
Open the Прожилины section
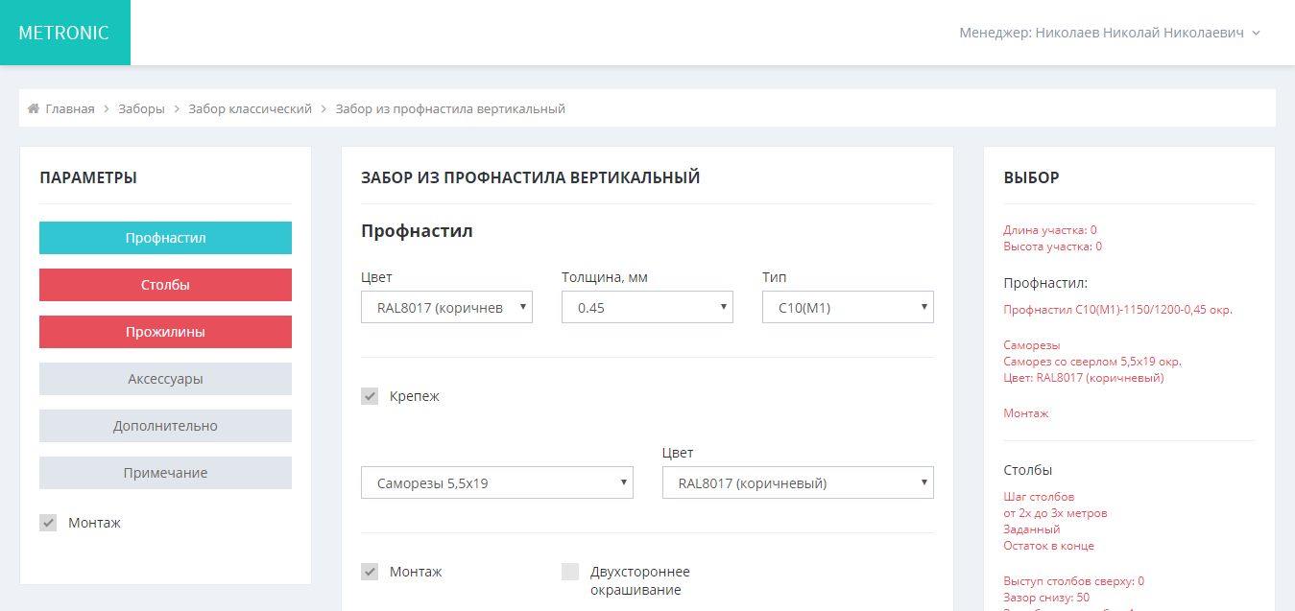(165, 332)
